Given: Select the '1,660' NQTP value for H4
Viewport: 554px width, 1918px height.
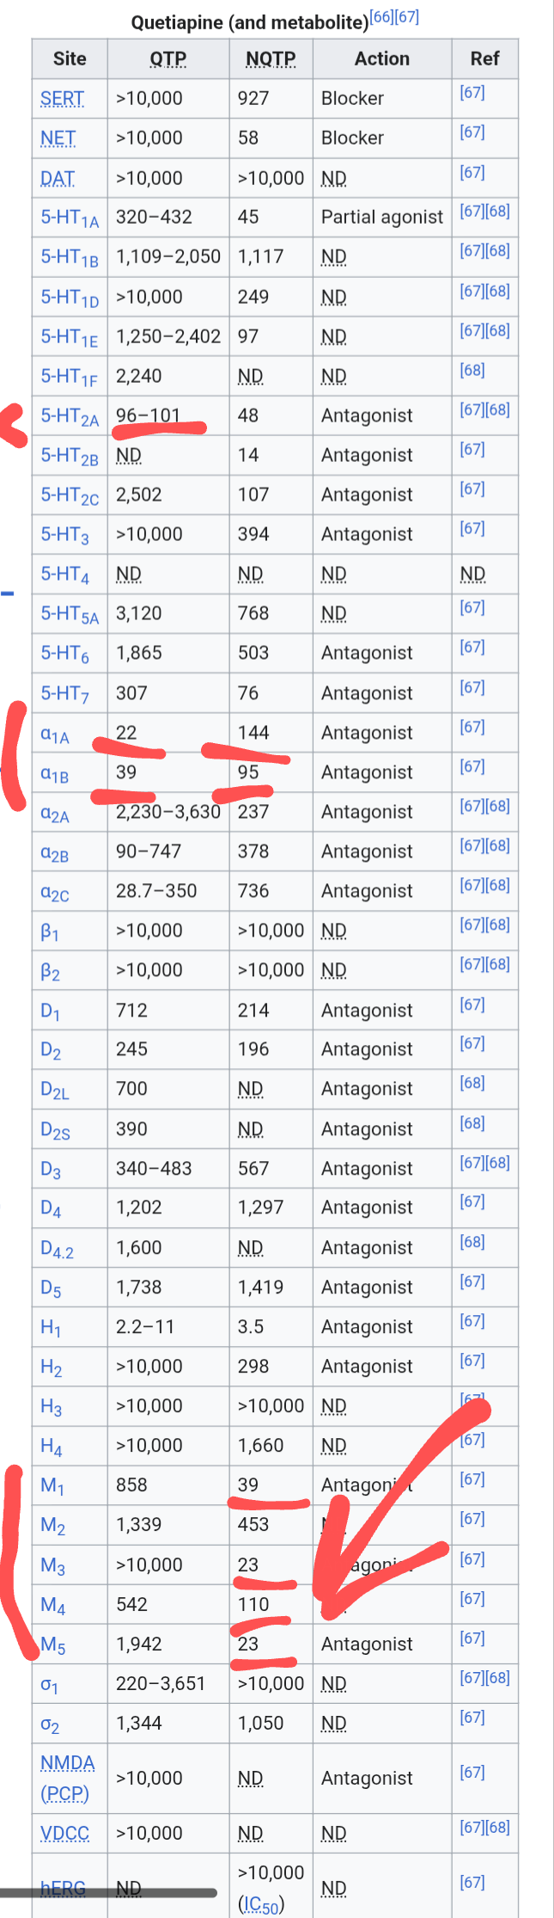Looking at the screenshot, I should point(260,1446).
